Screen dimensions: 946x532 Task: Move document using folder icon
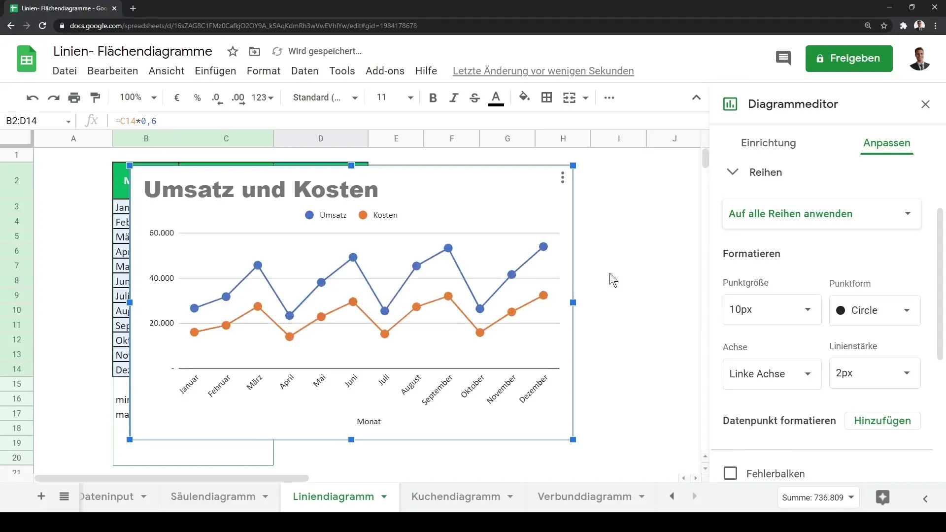click(x=255, y=51)
